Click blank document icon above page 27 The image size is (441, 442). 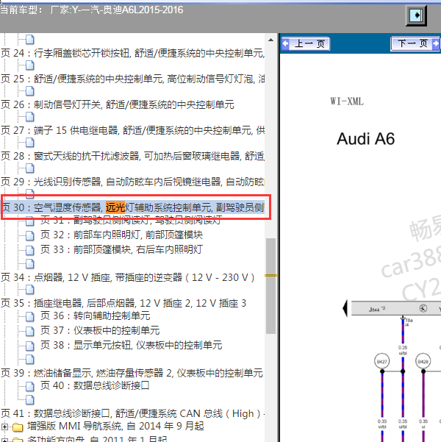(29, 117)
